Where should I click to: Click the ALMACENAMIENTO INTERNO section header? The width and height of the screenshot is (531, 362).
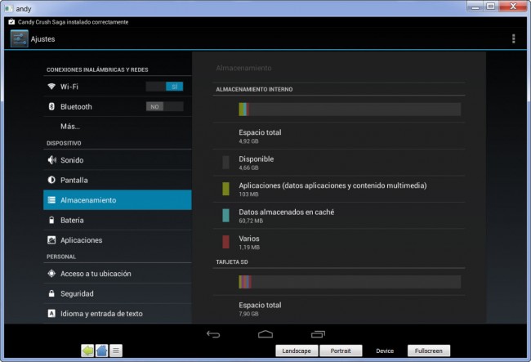pos(254,89)
